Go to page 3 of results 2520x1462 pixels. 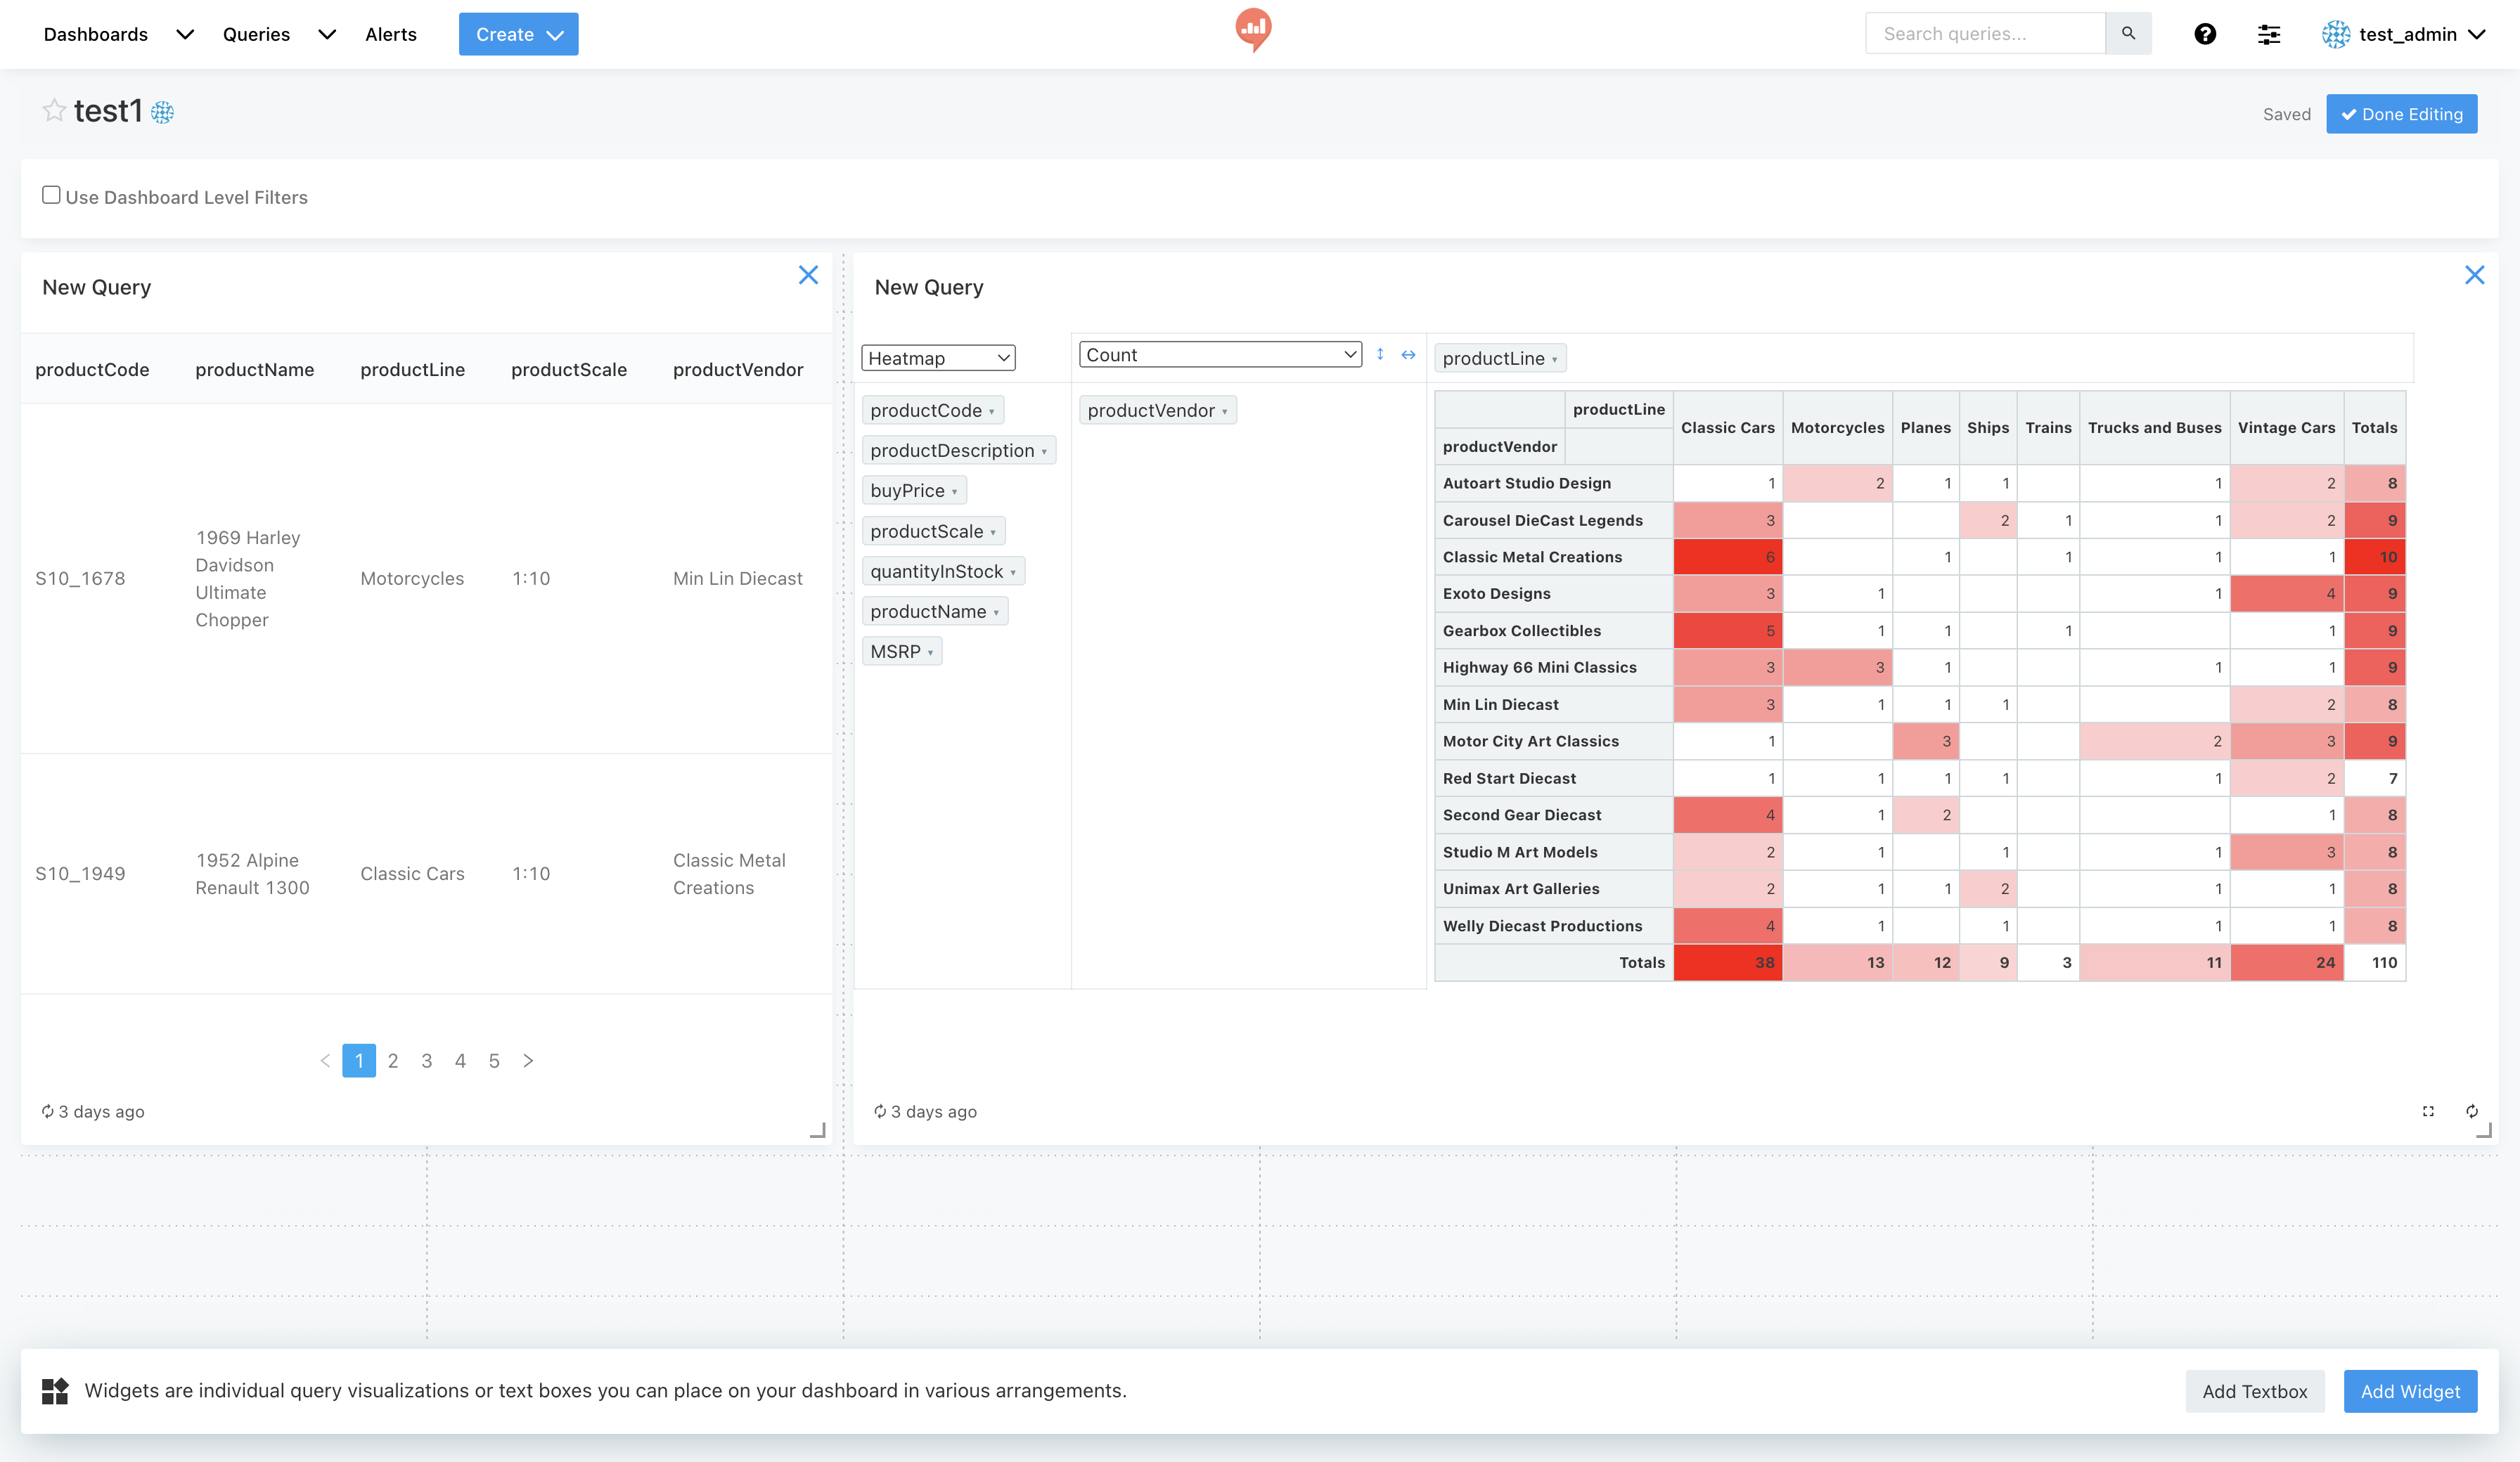coord(427,1060)
